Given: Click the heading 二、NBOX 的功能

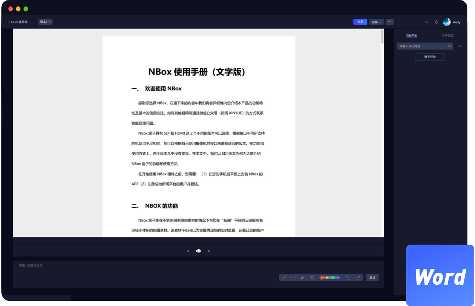Looking at the screenshot, I should pos(155,206).
